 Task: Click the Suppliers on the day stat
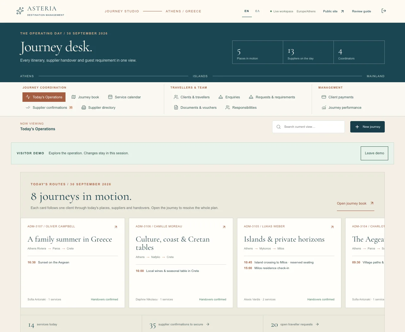308,52
